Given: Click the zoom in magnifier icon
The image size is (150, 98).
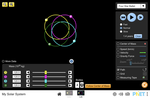Looking at the screenshot, I should coord(11,4).
